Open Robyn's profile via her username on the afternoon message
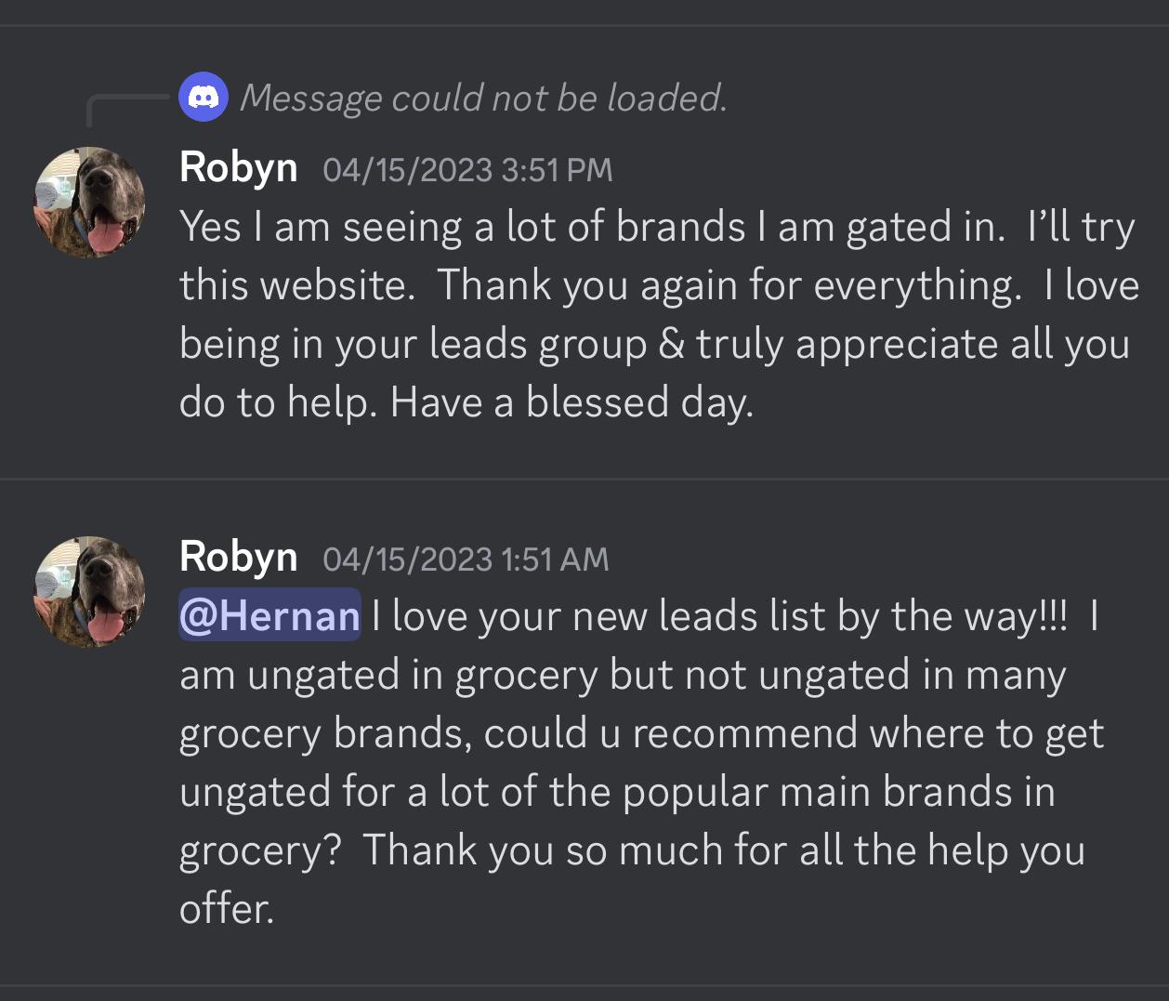This screenshot has height=1001, width=1169. click(x=239, y=167)
